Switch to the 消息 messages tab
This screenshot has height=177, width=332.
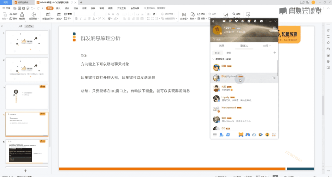[x=221, y=46]
